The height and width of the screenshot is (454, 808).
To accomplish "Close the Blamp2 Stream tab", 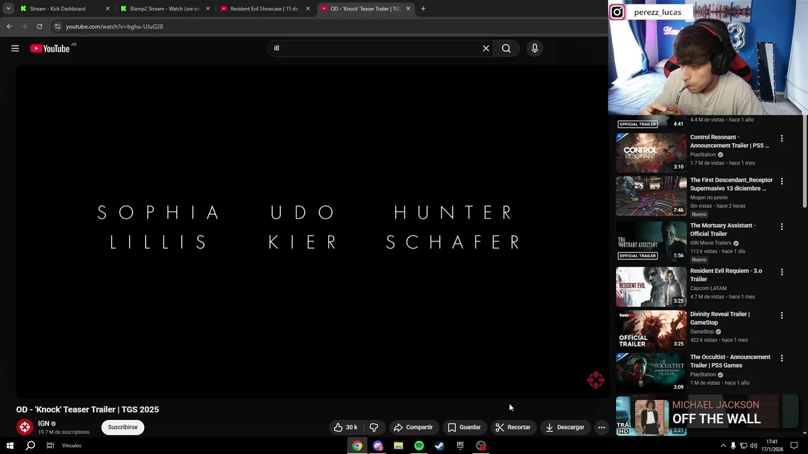I will click(x=208, y=9).
